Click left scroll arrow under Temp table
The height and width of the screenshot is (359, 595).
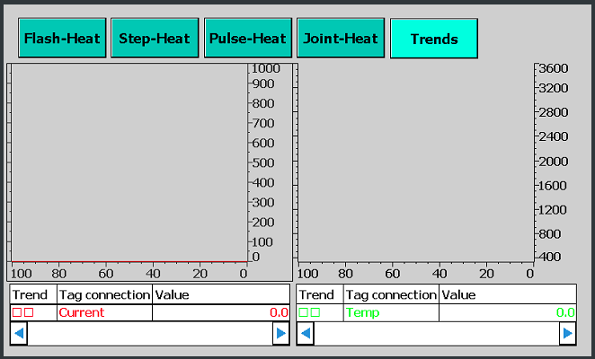tap(306, 334)
